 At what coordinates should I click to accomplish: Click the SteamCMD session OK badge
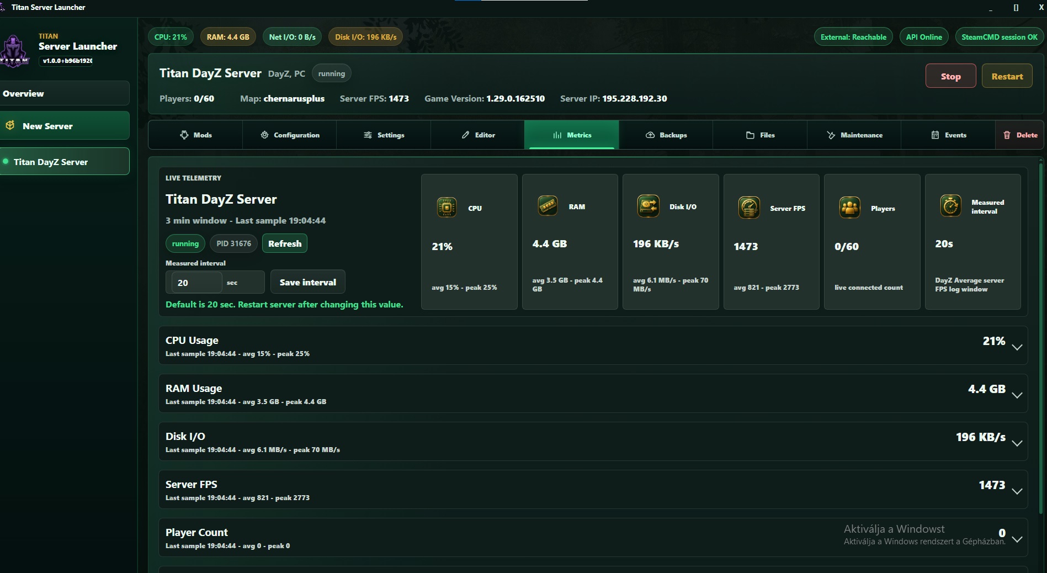1000,37
